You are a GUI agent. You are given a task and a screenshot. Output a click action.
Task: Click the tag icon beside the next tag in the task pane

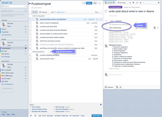pos(106,21)
